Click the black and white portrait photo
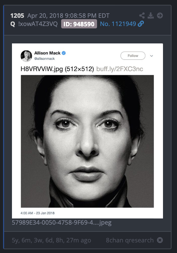This screenshot has height=253, width=177. (x=87, y=141)
